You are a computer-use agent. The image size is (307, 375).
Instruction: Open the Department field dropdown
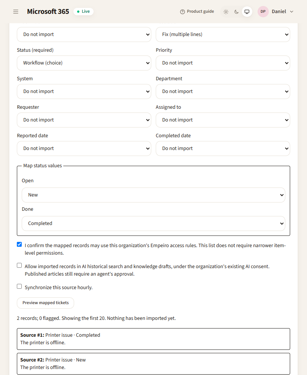pyautogui.click(x=223, y=91)
